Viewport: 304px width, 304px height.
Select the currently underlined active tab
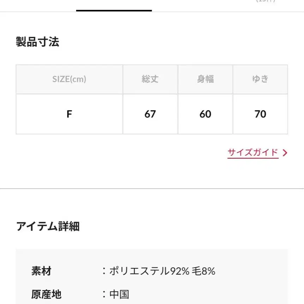[114, 7]
